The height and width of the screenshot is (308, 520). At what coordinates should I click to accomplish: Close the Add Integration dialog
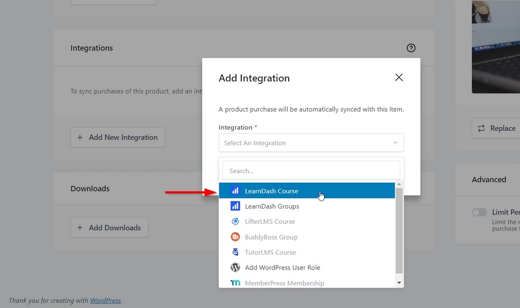(399, 77)
